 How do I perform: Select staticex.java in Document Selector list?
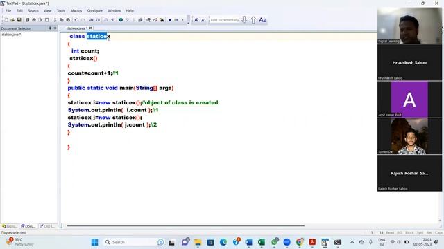[x=11, y=35]
